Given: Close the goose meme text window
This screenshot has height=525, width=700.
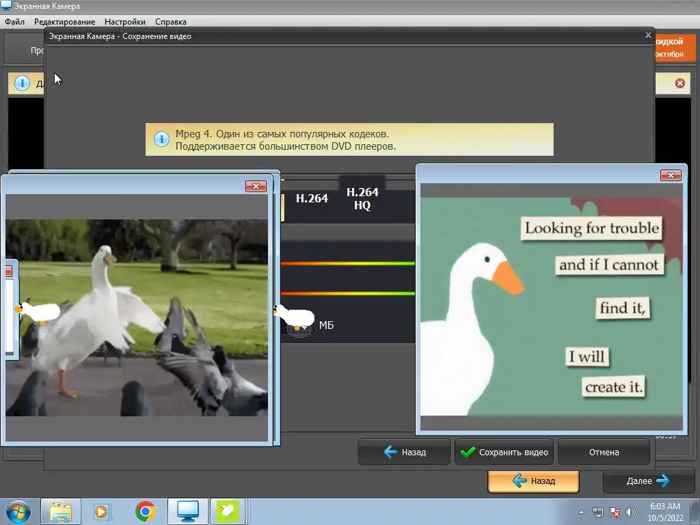Looking at the screenshot, I should click(x=671, y=176).
